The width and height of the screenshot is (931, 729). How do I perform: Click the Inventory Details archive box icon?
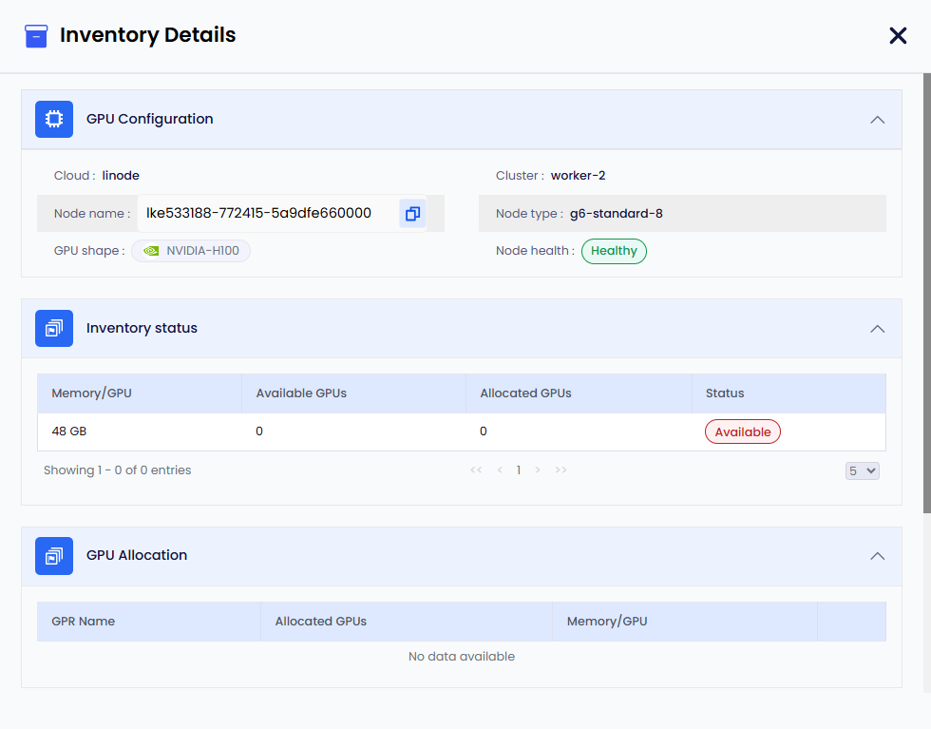point(36,36)
